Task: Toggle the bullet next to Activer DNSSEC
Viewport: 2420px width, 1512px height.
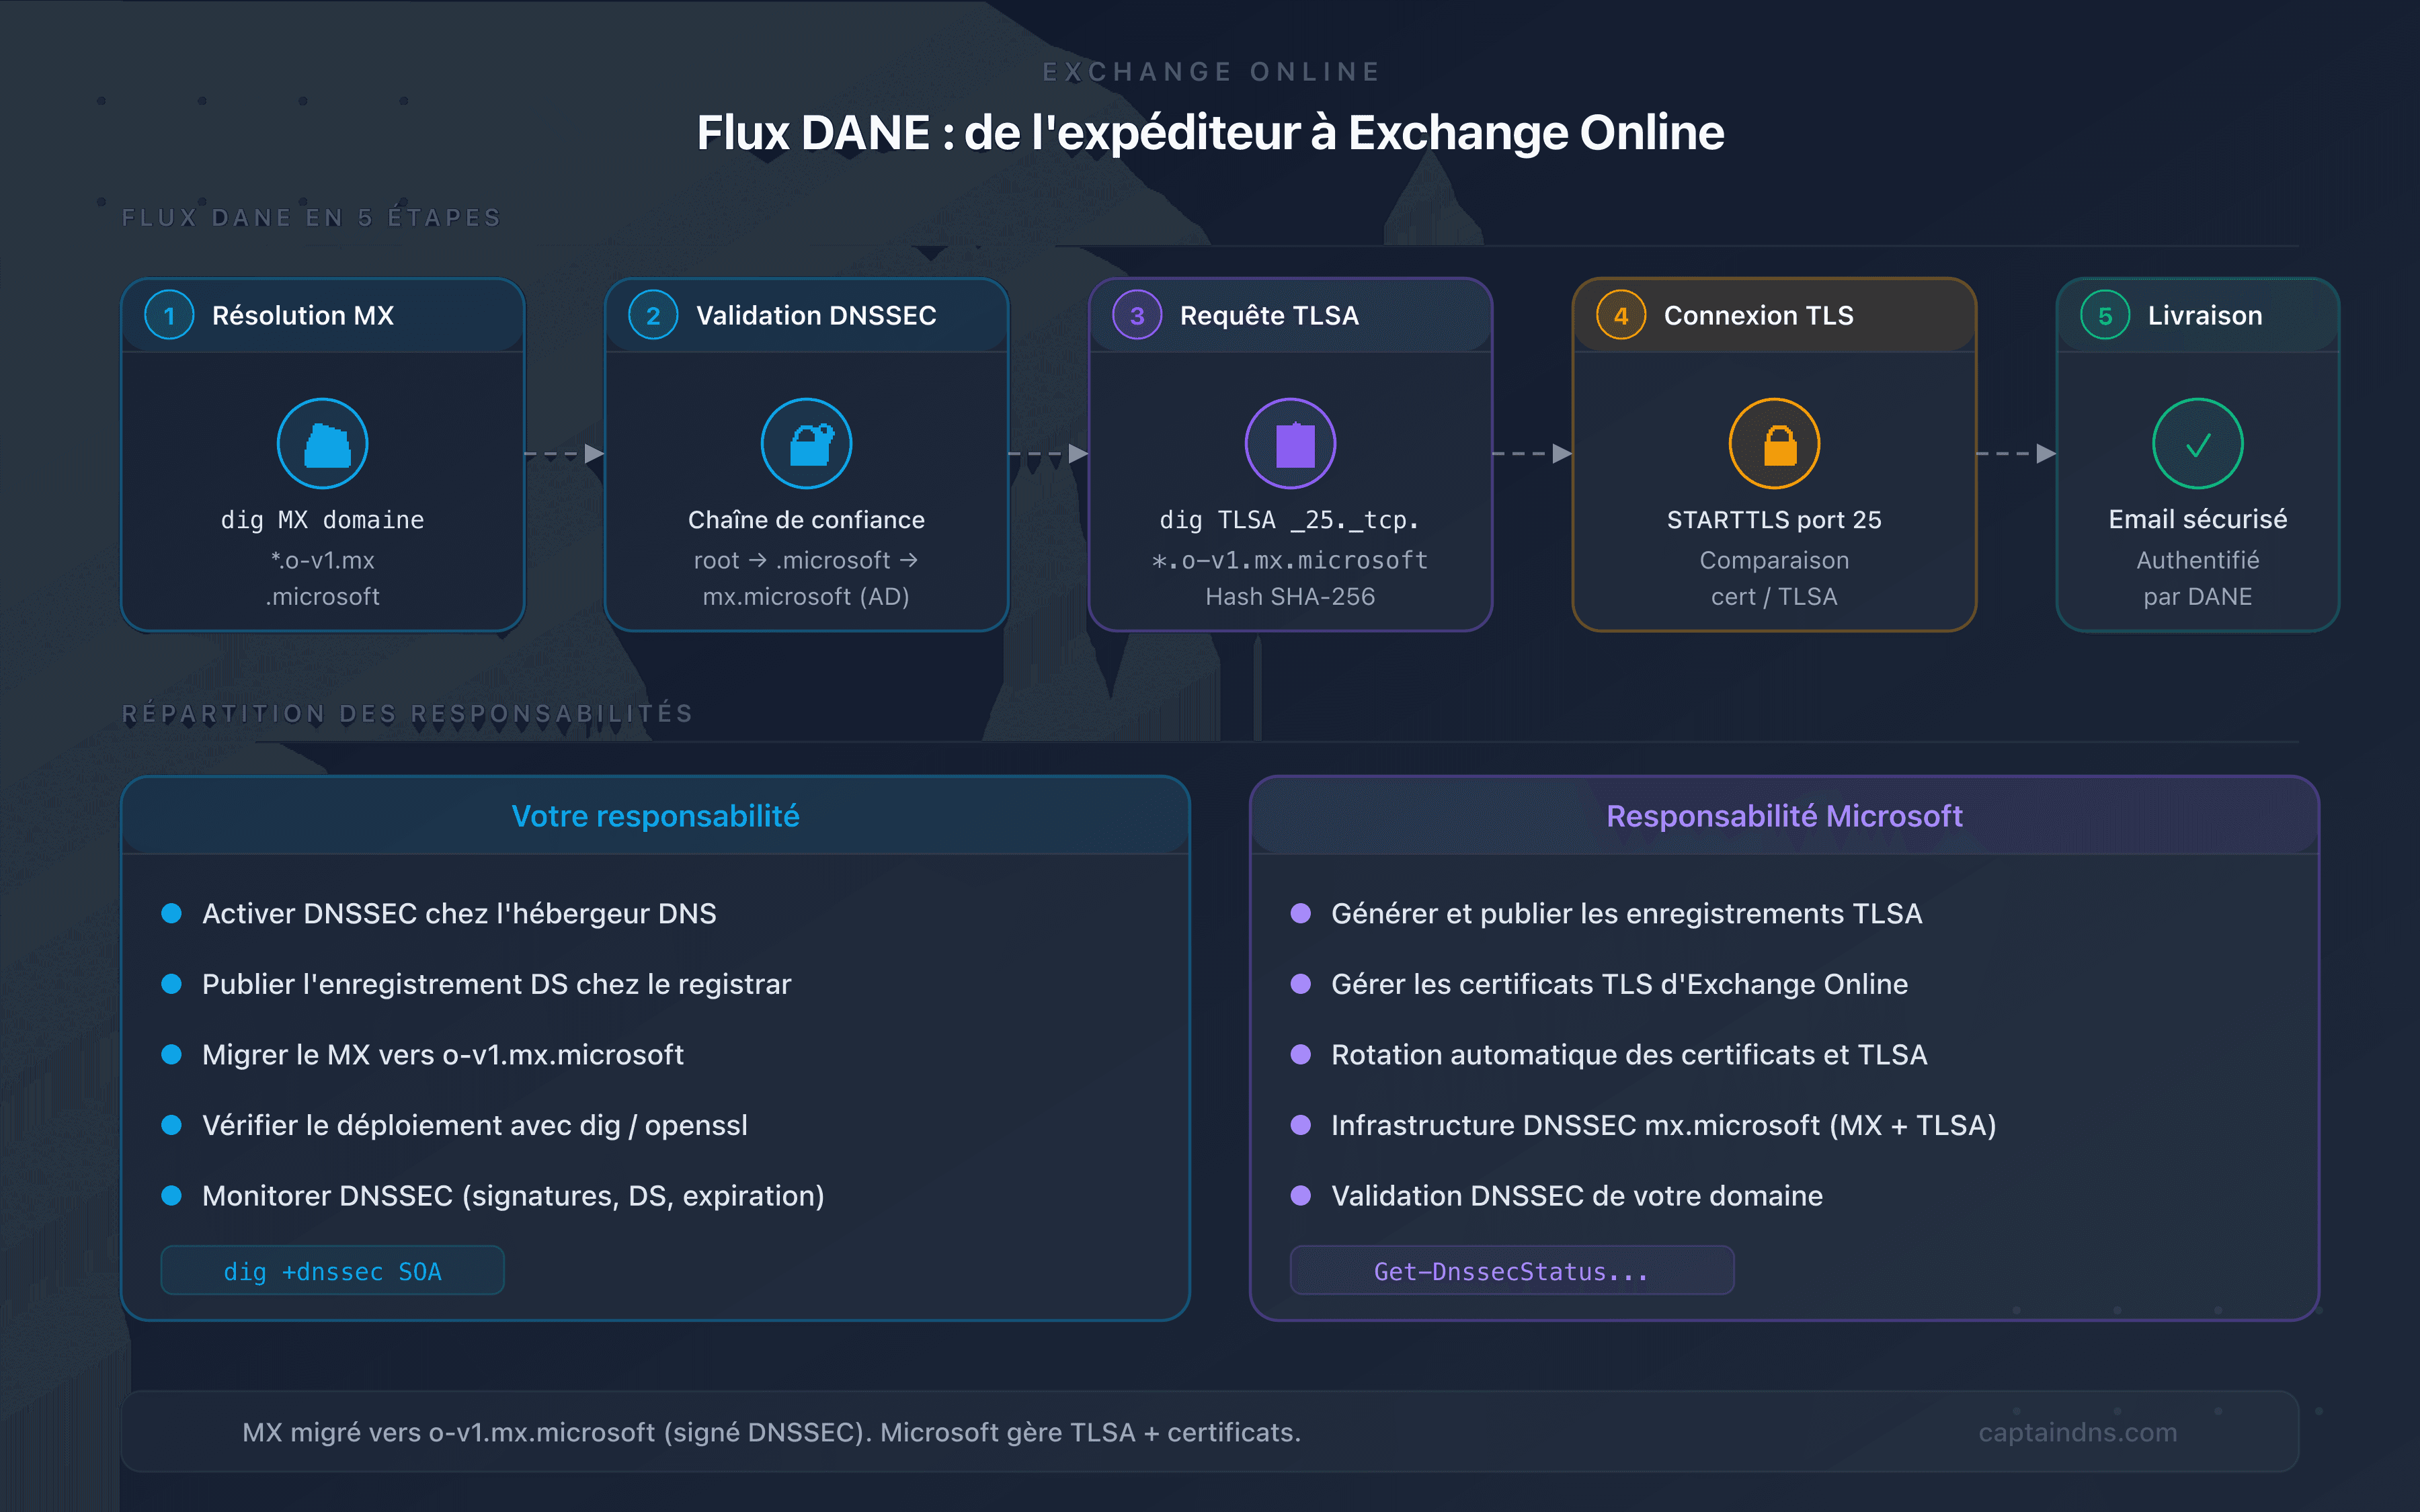Action: pos(172,912)
